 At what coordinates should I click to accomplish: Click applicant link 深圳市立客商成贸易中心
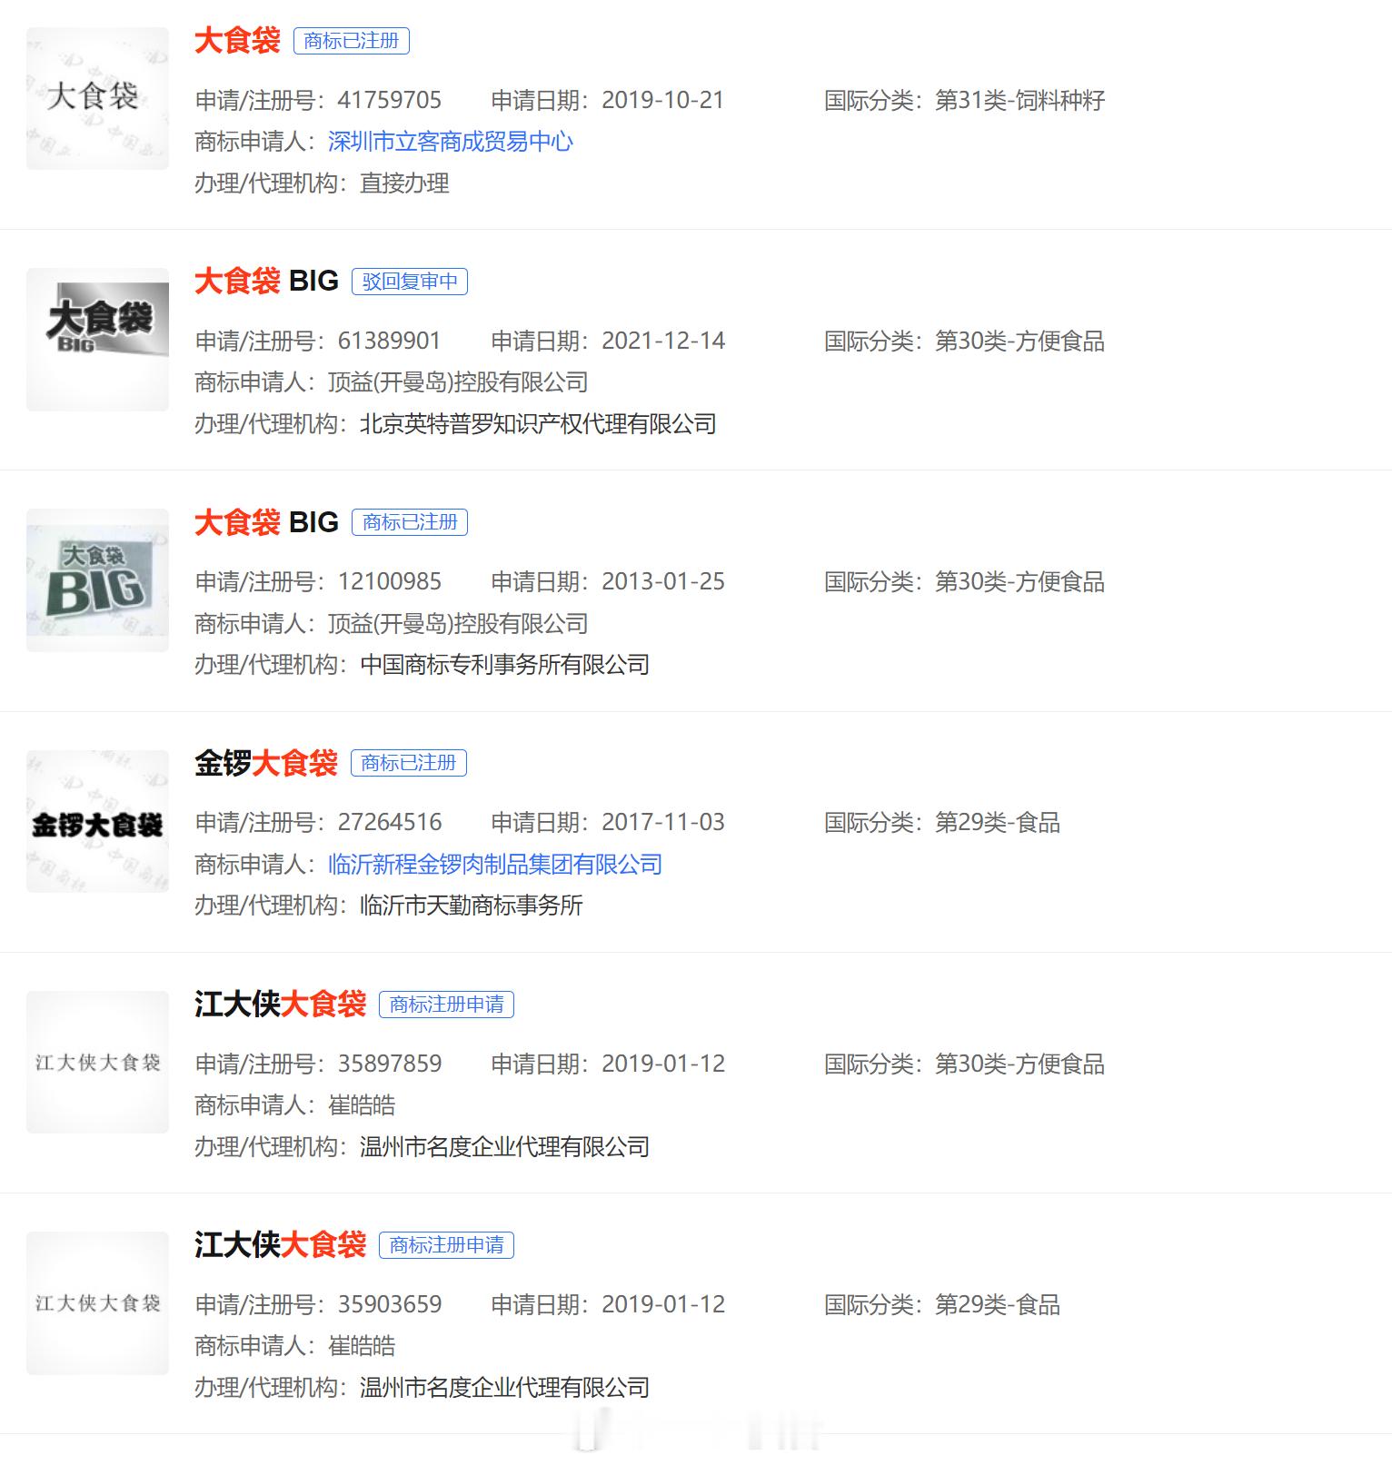pyautogui.click(x=451, y=142)
